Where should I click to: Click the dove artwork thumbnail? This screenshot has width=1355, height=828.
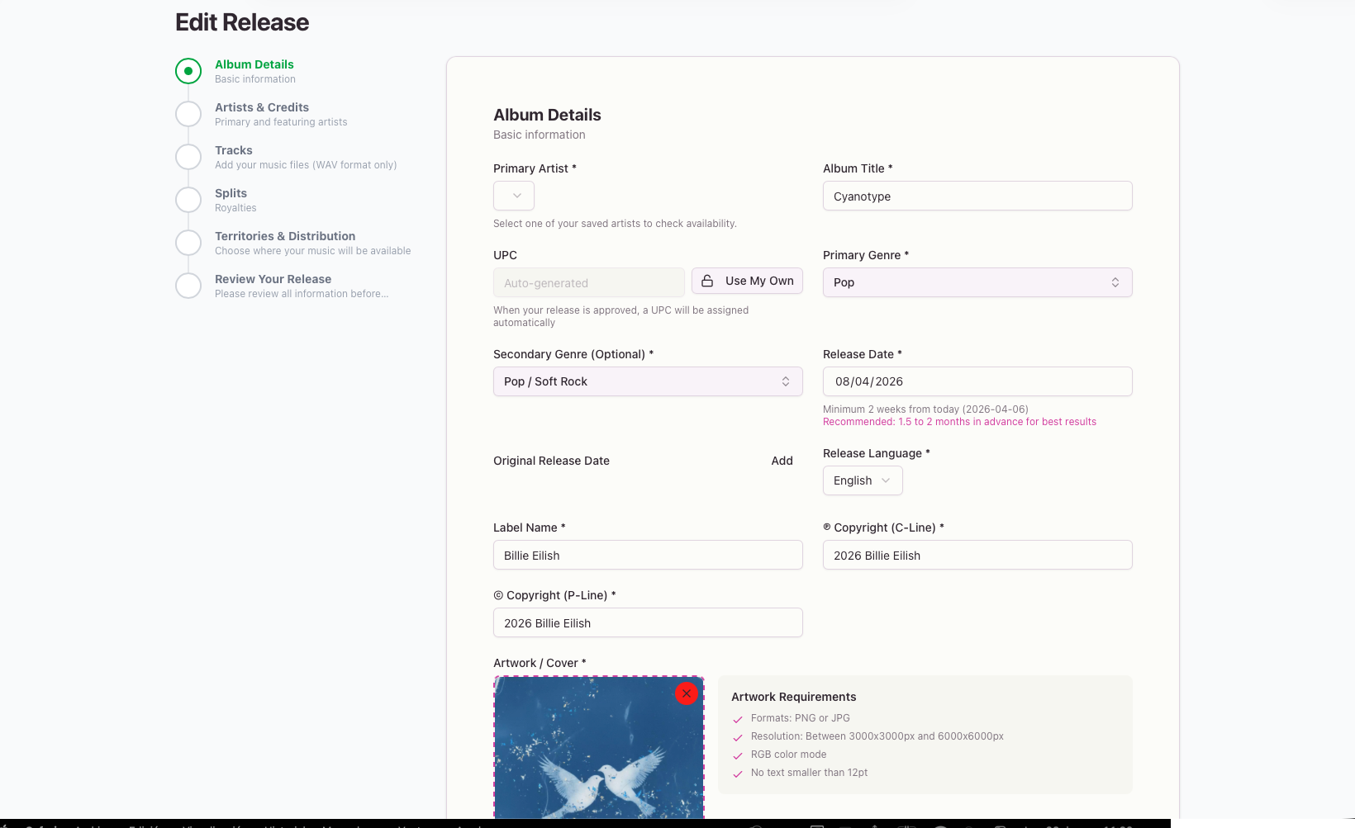[599, 747]
